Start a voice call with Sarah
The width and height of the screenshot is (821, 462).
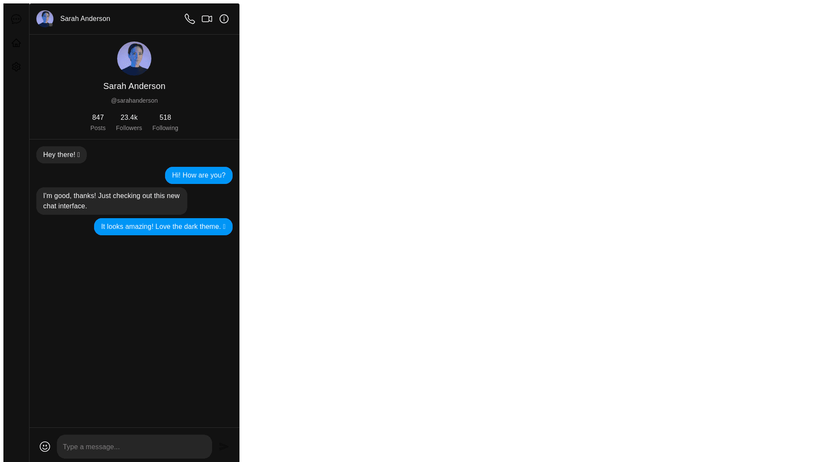tap(190, 19)
